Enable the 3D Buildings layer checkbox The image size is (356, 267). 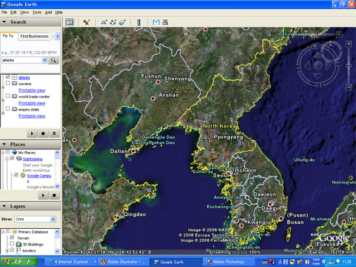[12, 243]
